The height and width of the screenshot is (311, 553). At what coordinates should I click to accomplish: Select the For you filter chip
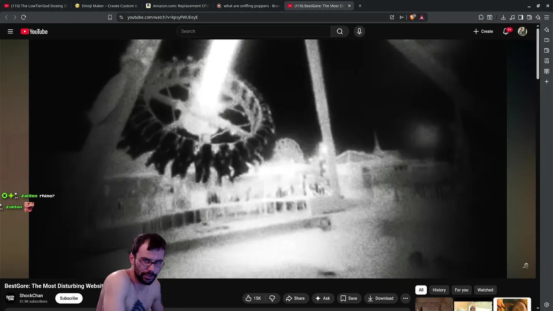click(x=461, y=290)
